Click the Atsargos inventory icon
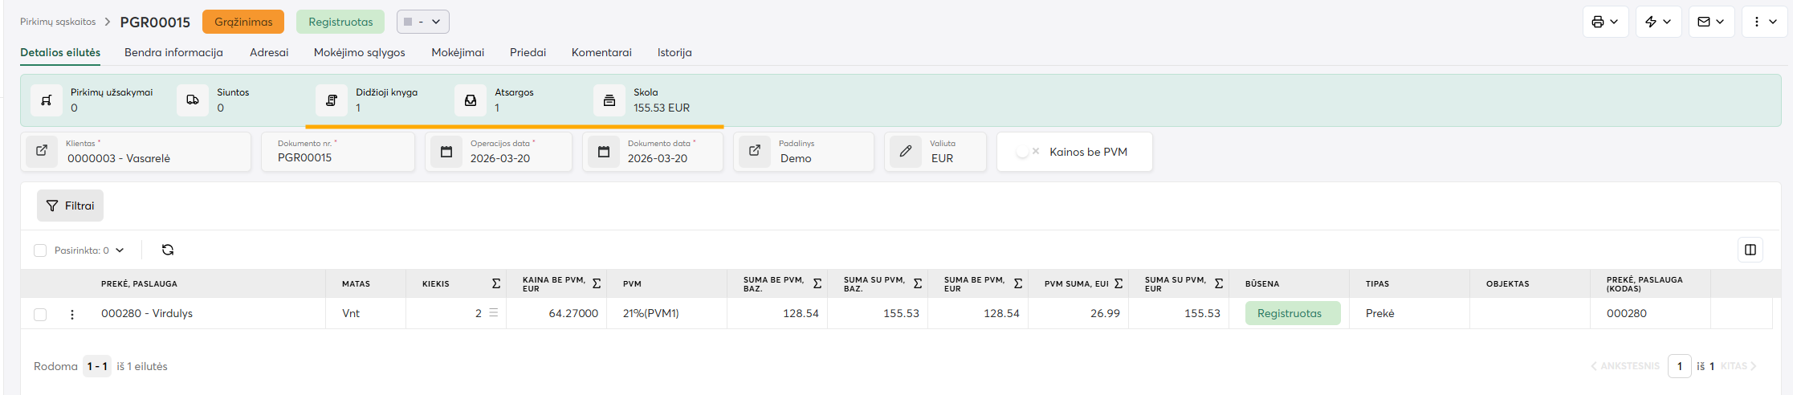This screenshot has height=395, width=1793. (x=471, y=100)
